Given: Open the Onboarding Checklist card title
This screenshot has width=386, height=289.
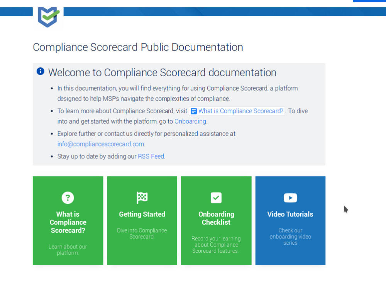Looking at the screenshot, I should click(216, 218).
